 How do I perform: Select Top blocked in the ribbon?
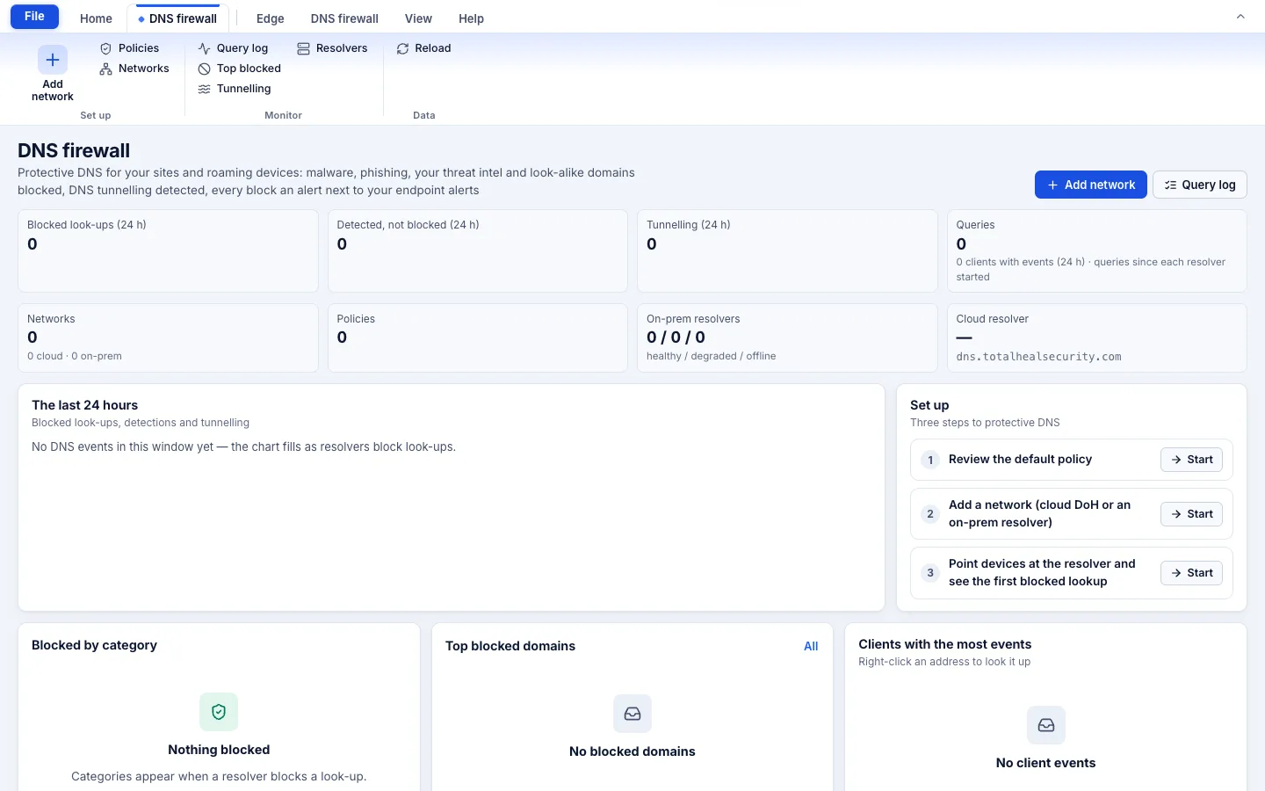(x=240, y=69)
